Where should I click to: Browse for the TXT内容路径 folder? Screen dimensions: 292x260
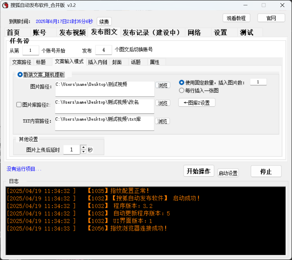(162, 121)
